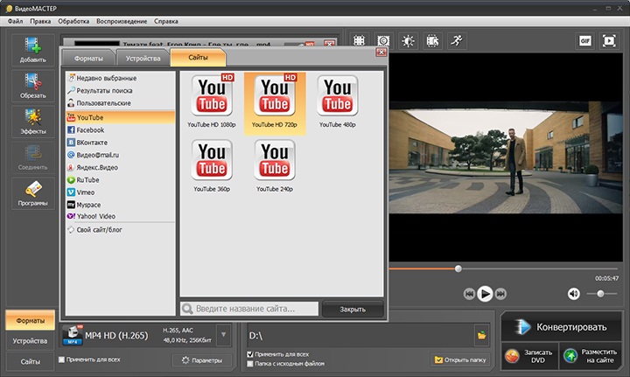Select the Обрезать trim tool
Viewport: 630px width, 377px height.
point(33,86)
